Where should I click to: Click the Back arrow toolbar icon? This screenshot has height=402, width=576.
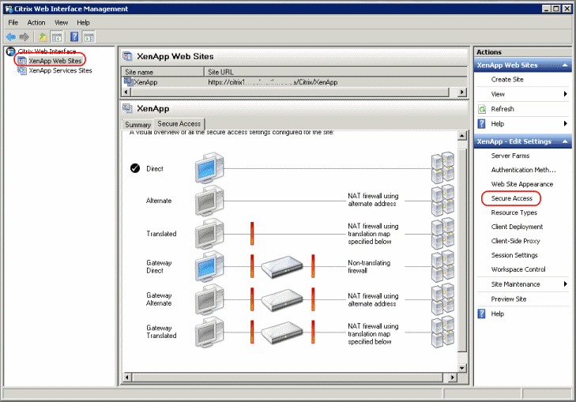click(x=10, y=36)
